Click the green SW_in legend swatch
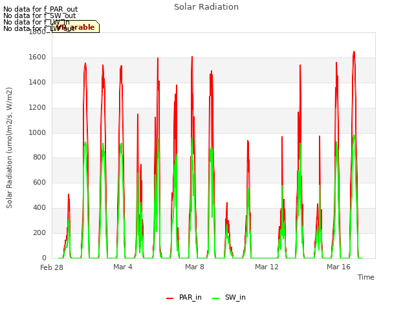This screenshot has width=414, height=310. tap(215, 298)
